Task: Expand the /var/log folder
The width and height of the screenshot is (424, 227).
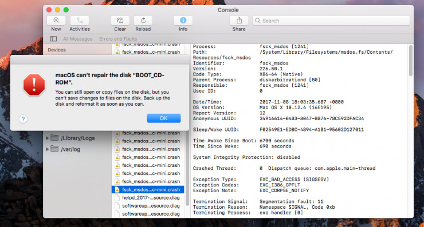Action: point(48,149)
